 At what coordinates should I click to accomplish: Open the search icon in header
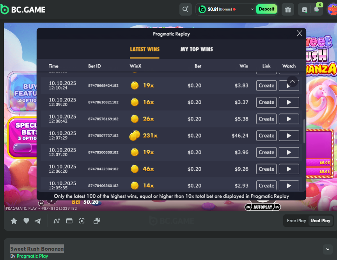[185, 9]
